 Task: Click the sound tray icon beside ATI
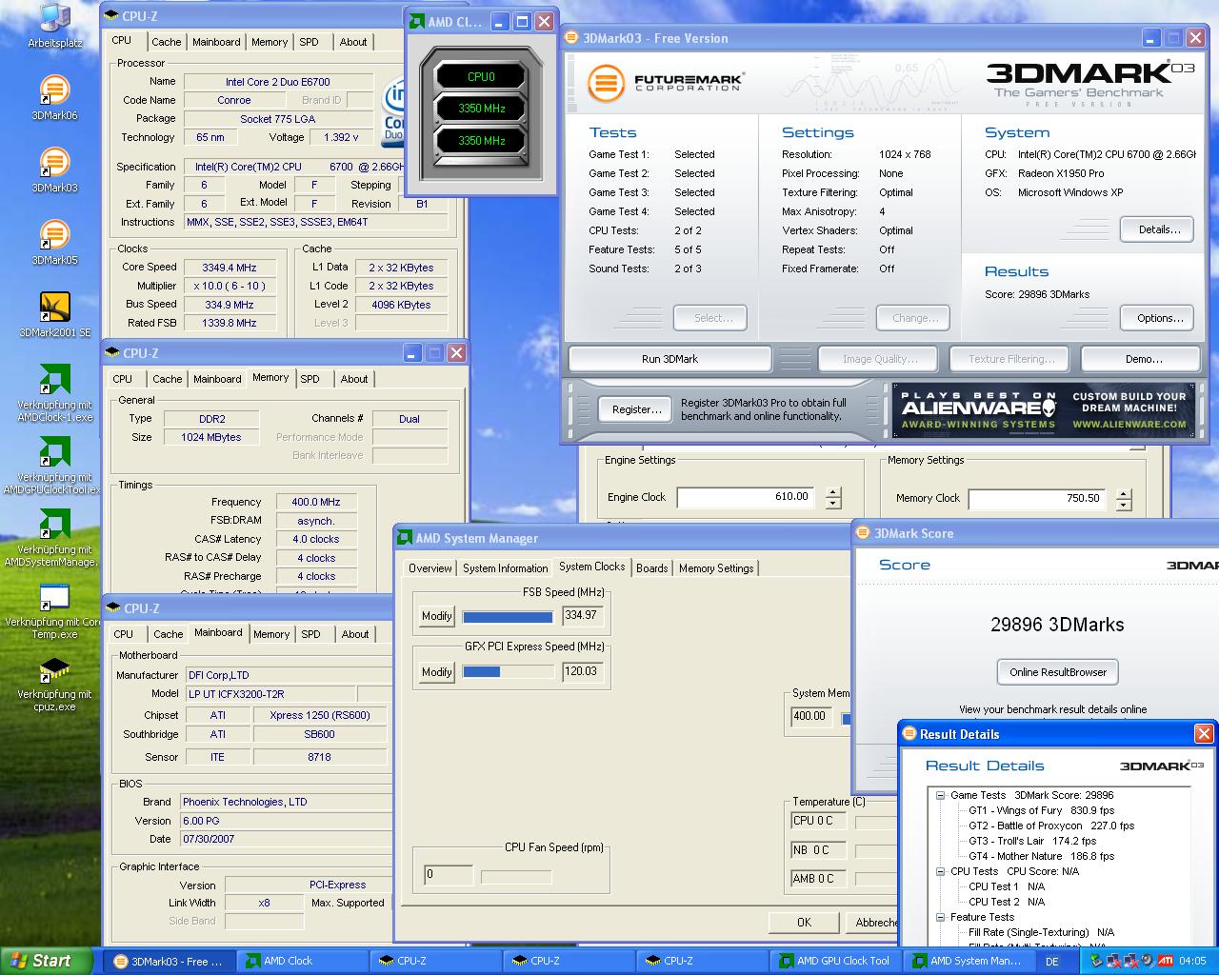point(1147,961)
